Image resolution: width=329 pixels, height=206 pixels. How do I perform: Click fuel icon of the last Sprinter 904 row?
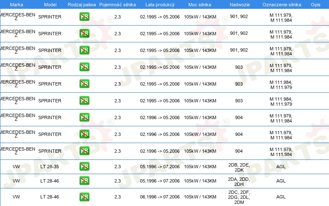click(x=84, y=151)
